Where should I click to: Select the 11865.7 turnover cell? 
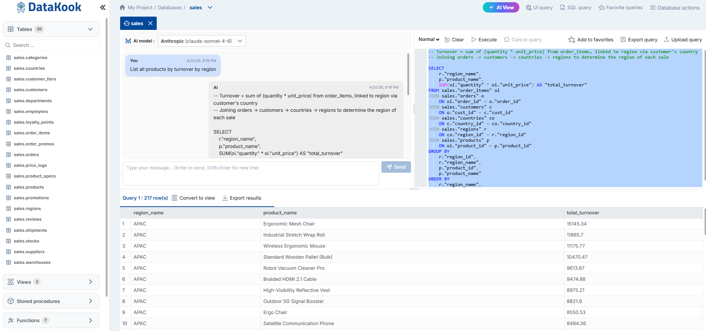coord(633,235)
